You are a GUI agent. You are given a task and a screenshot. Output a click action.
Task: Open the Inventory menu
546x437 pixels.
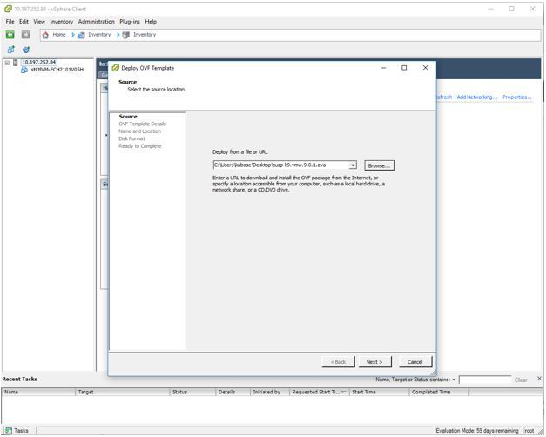pos(62,22)
